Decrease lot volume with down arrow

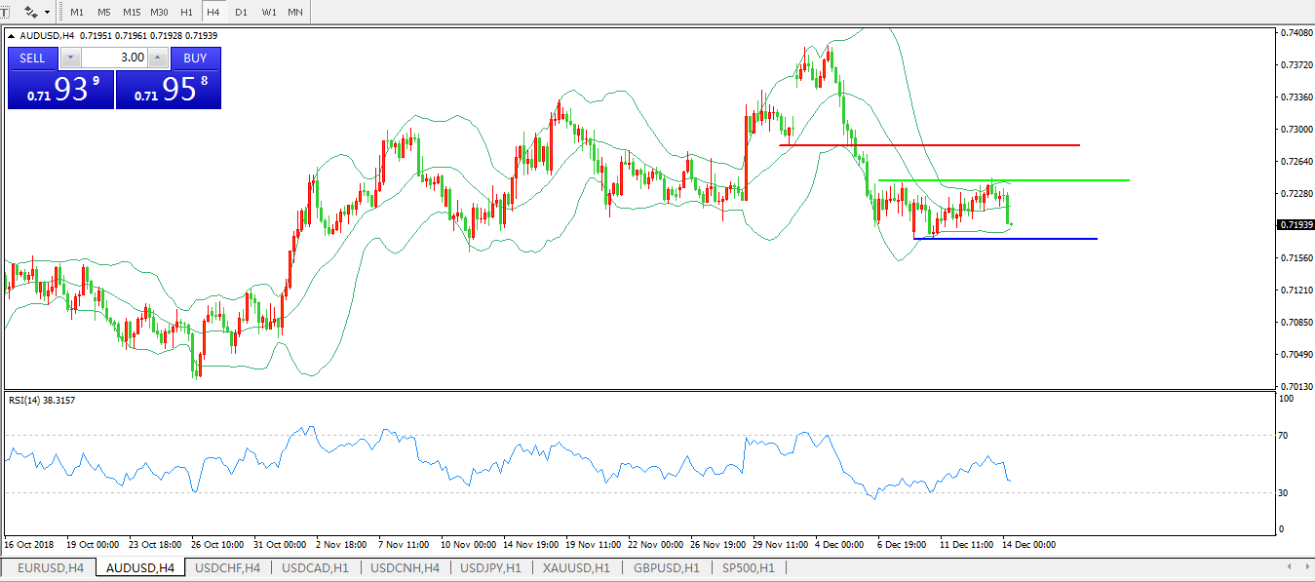pyautogui.click(x=70, y=58)
